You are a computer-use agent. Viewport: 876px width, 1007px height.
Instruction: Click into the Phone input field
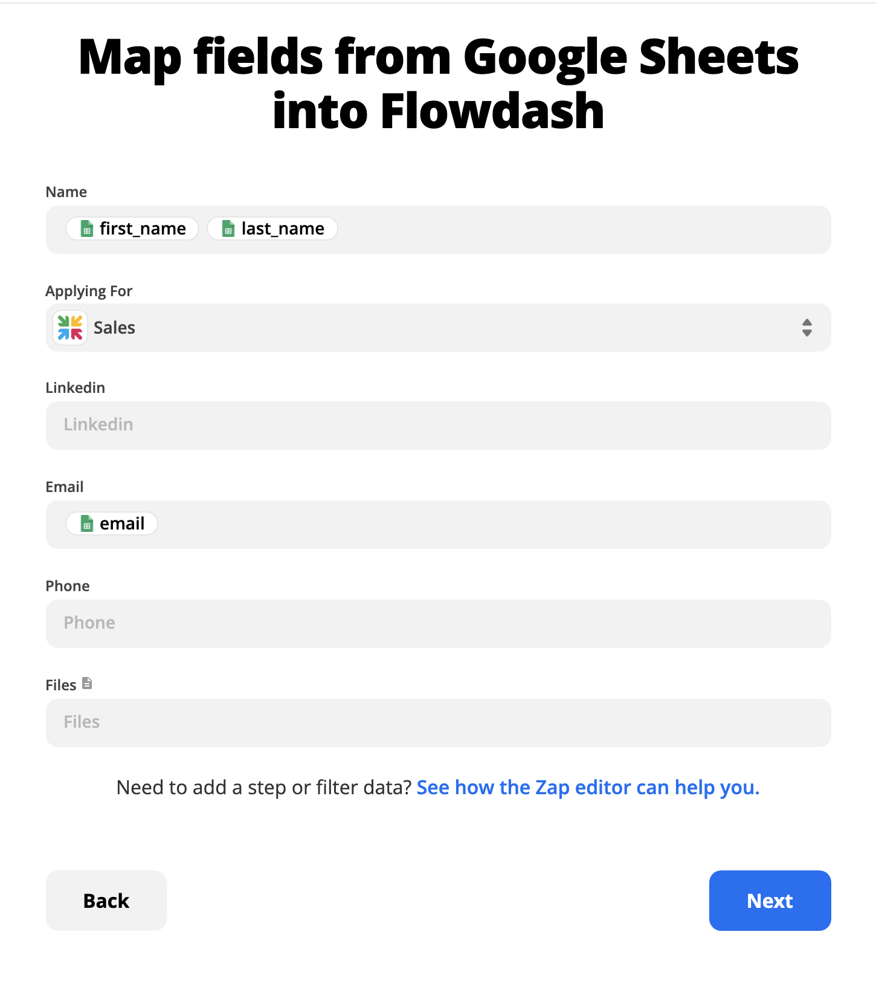(x=439, y=624)
